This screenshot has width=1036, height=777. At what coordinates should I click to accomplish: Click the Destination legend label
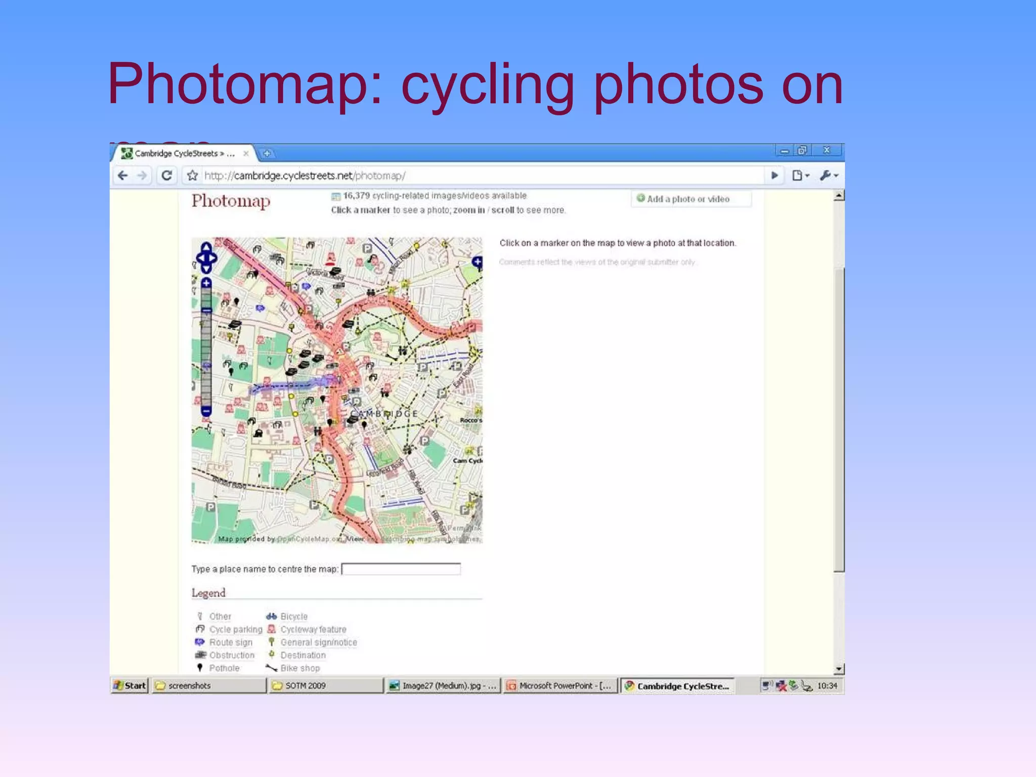(303, 655)
